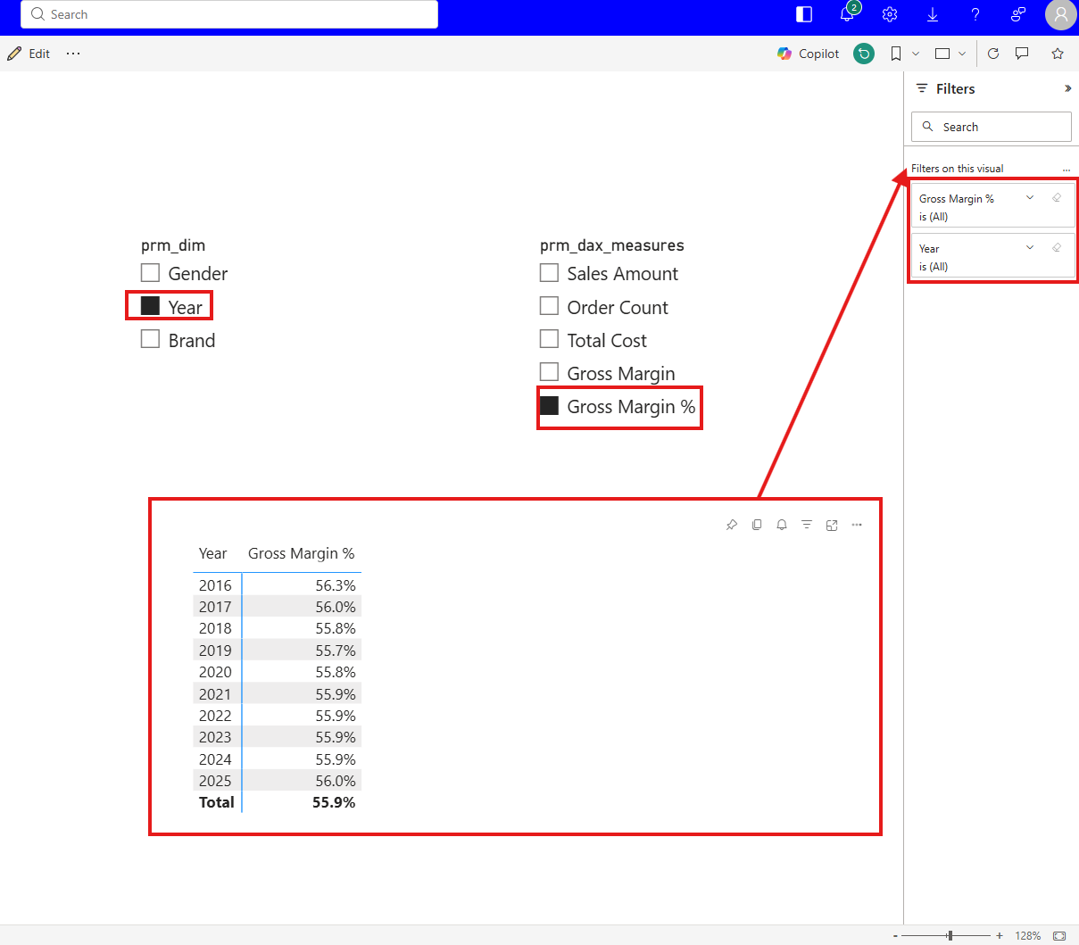The image size is (1079, 945).
Task: Zoom in with plus button
Action: [1000, 936]
